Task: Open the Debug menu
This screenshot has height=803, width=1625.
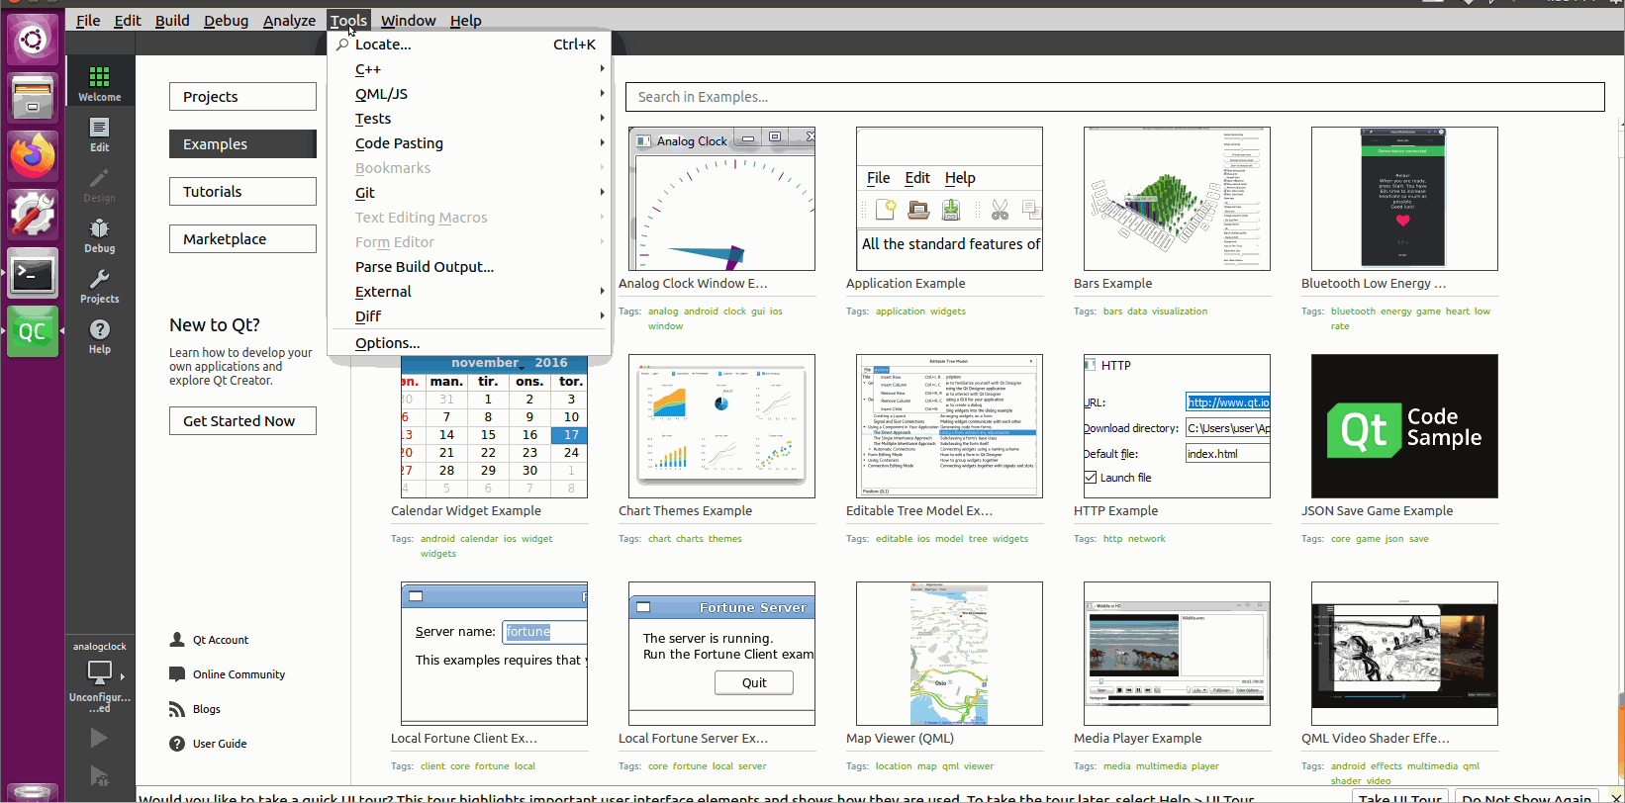Action: [x=226, y=21]
